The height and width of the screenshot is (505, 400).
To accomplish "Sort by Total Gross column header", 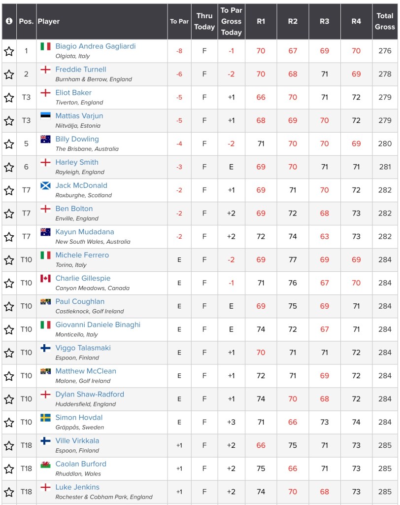I will 385,21.
